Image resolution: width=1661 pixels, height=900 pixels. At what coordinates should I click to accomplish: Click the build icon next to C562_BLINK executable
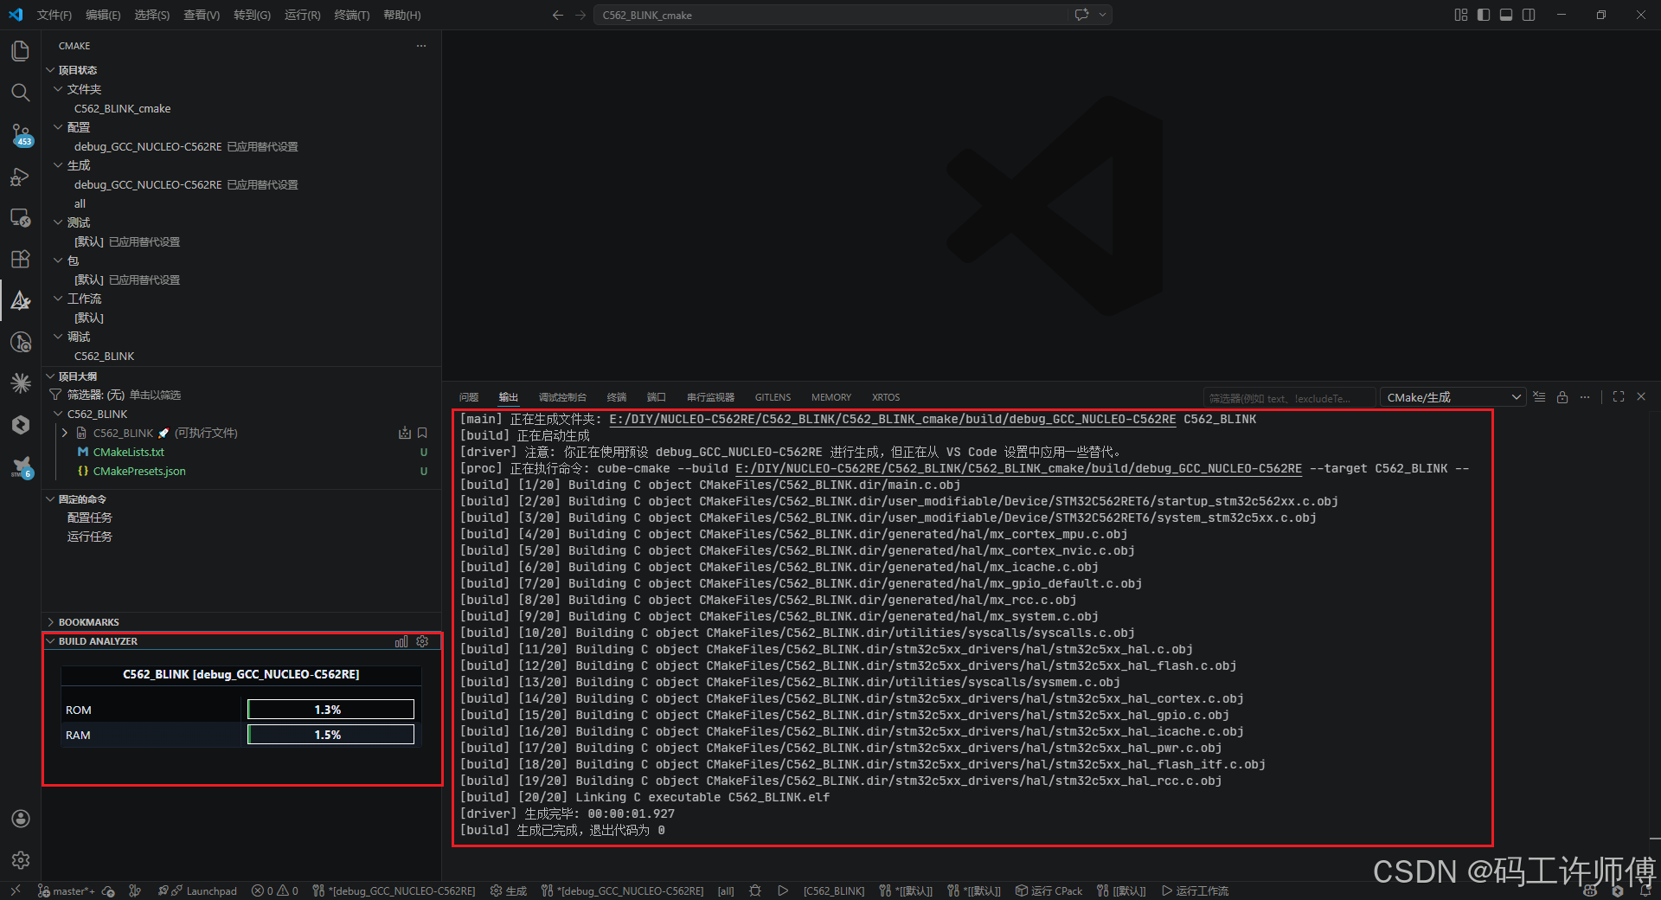tap(404, 433)
